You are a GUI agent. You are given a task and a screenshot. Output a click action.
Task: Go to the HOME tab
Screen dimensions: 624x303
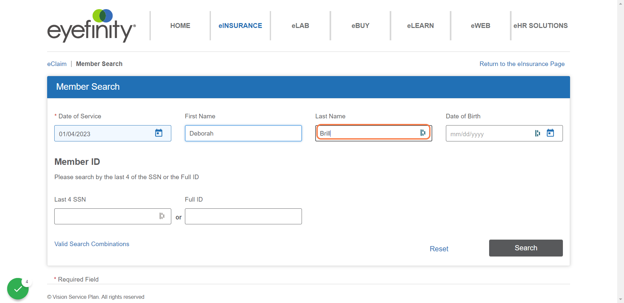pos(180,26)
